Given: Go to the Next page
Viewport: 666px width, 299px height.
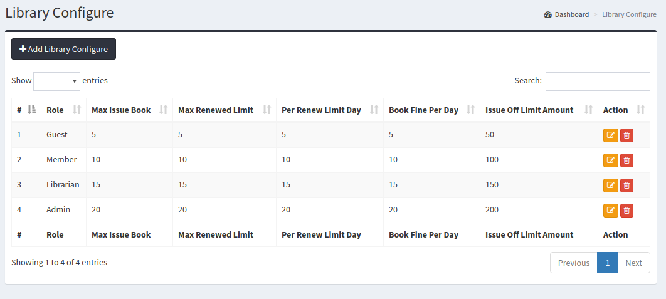Looking at the screenshot, I should coord(633,263).
